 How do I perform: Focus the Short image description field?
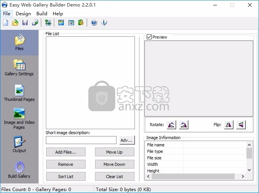[81, 140]
